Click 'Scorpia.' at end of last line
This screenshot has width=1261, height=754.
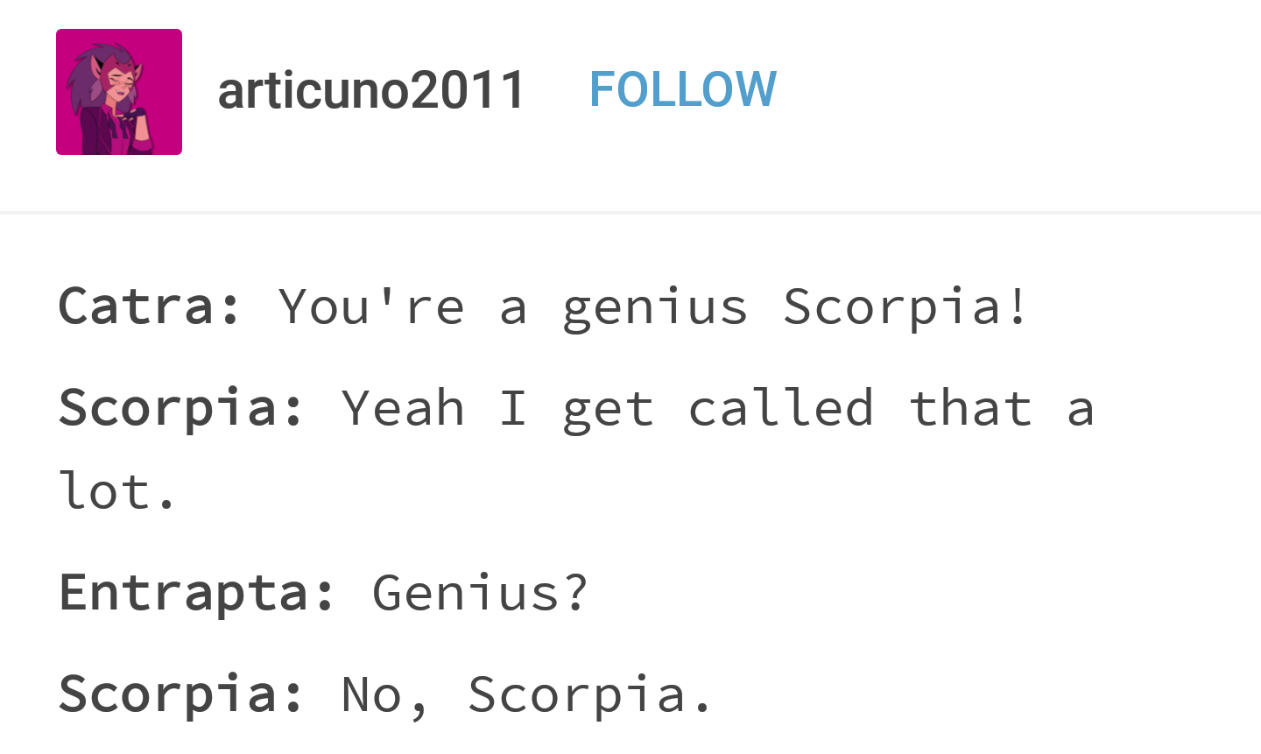tap(590, 695)
